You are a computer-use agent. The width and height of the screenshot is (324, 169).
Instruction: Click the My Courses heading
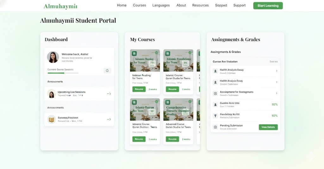[x=142, y=39]
